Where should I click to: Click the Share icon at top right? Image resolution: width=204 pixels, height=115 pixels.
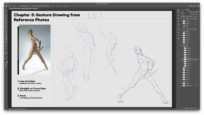[198, 6]
